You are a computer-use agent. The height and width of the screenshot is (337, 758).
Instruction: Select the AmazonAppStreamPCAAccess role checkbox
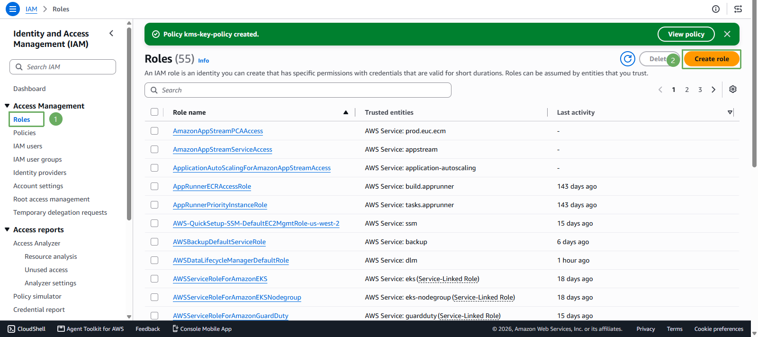click(x=154, y=131)
